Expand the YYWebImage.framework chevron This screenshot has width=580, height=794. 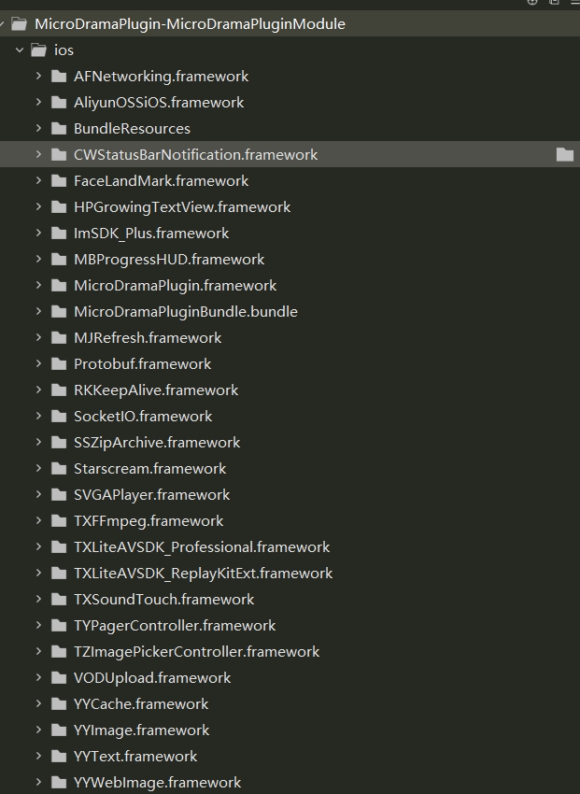39,783
